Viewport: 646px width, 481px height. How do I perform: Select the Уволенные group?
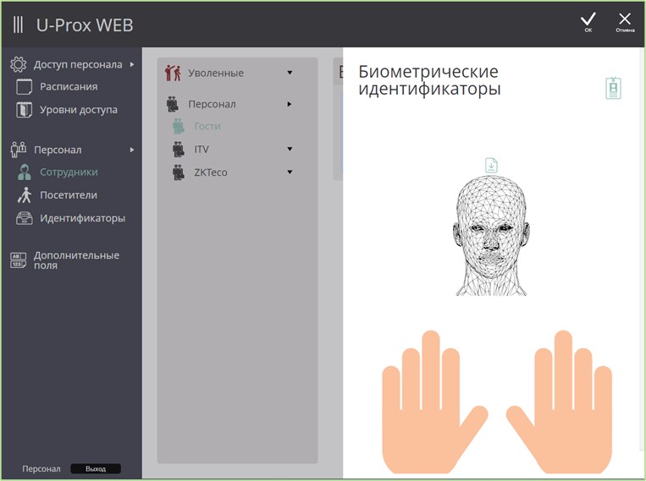tap(216, 73)
